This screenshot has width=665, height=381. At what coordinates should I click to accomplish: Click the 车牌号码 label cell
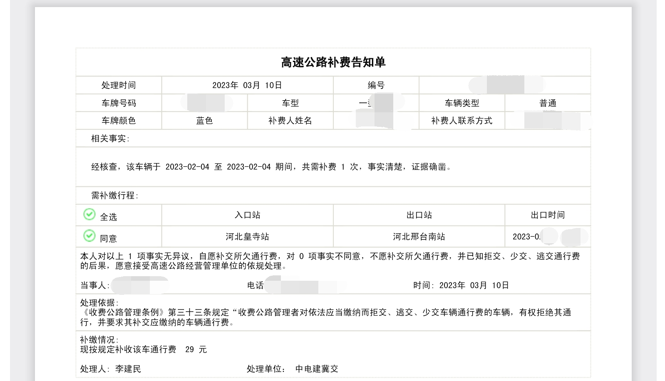coord(119,103)
